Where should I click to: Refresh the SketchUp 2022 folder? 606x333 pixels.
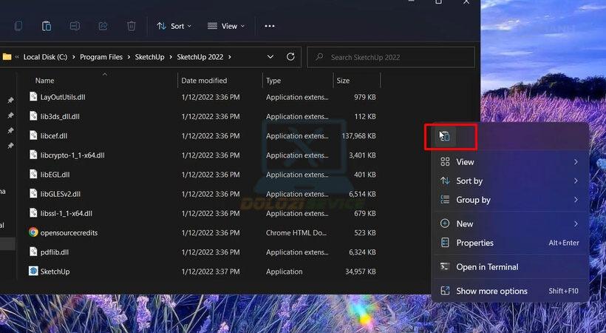[x=290, y=57]
